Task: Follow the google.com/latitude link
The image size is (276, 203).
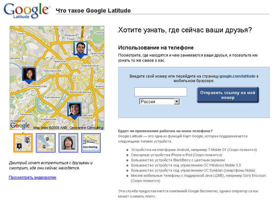Action: tap(237, 76)
